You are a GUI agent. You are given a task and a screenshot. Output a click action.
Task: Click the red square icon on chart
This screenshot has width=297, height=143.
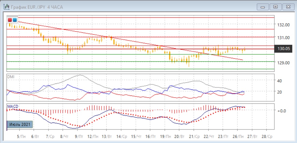10,20
